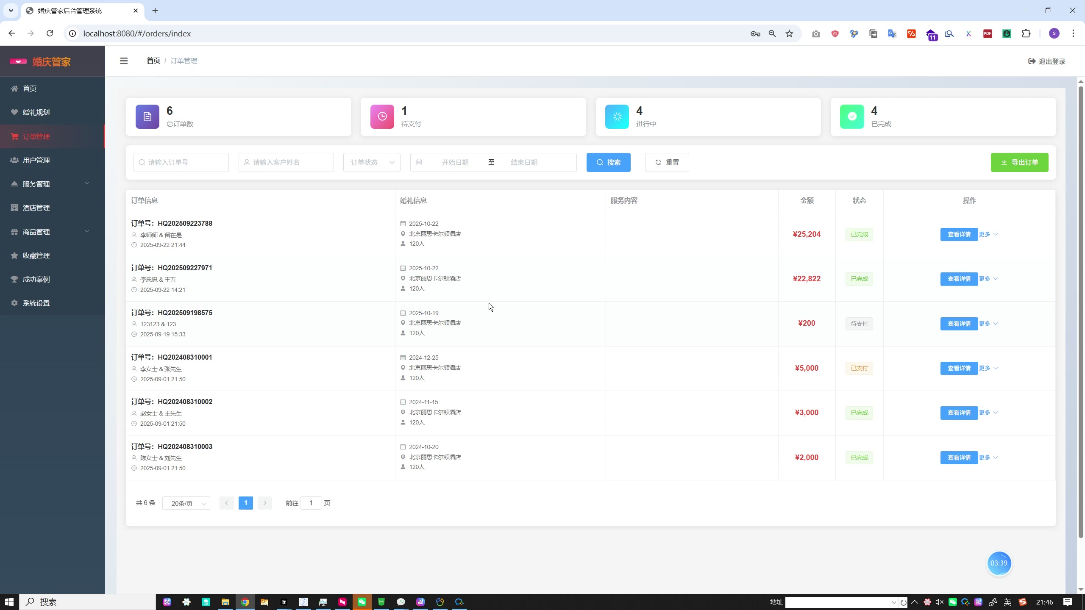Image resolution: width=1085 pixels, height=610 pixels.
Task: Click the green 导出订单 export button
Action: (x=1019, y=162)
